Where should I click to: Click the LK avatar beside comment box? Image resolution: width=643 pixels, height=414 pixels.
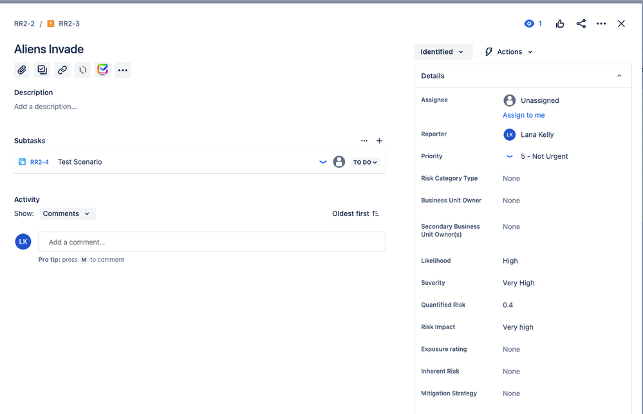tap(23, 242)
